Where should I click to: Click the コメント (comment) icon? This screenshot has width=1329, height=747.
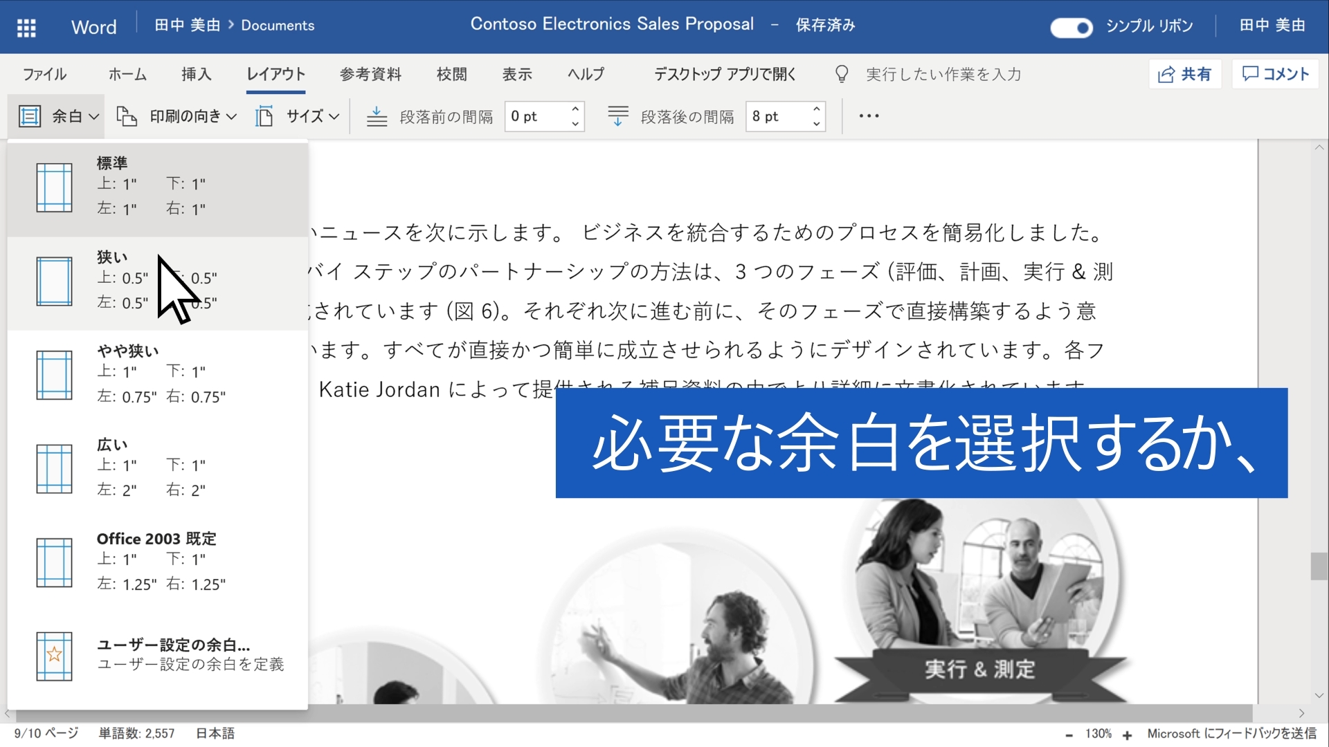coord(1276,75)
